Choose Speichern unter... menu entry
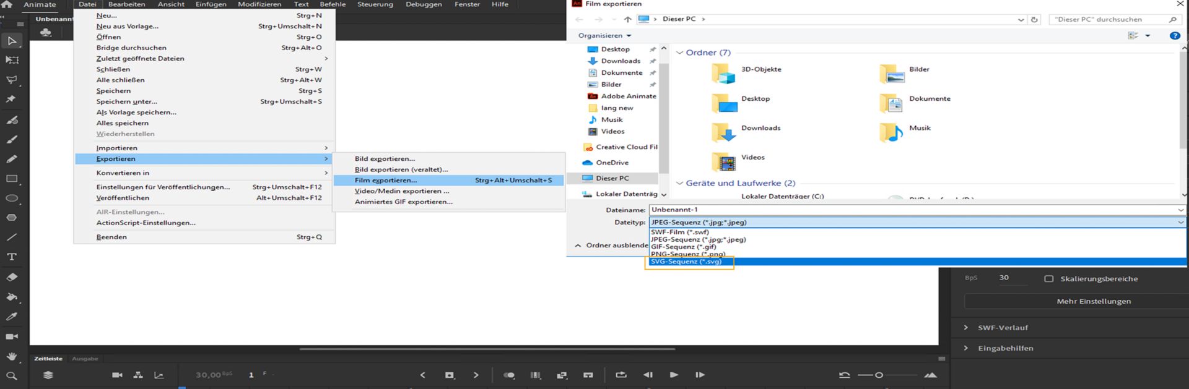This screenshot has width=1189, height=389. tap(204, 101)
